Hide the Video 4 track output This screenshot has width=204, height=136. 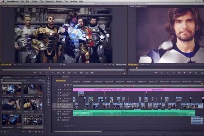(58, 90)
